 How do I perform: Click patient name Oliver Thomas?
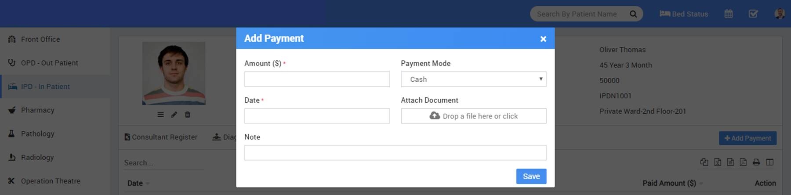(x=622, y=50)
